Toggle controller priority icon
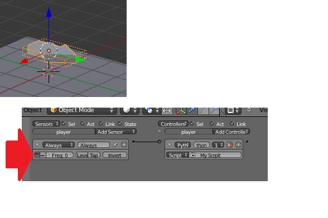328x218 pixels. tap(229, 145)
